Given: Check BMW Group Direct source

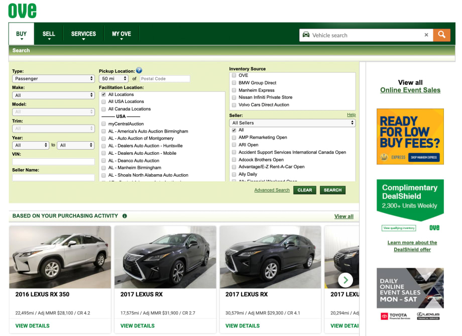Looking at the screenshot, I should coord(234,83).
